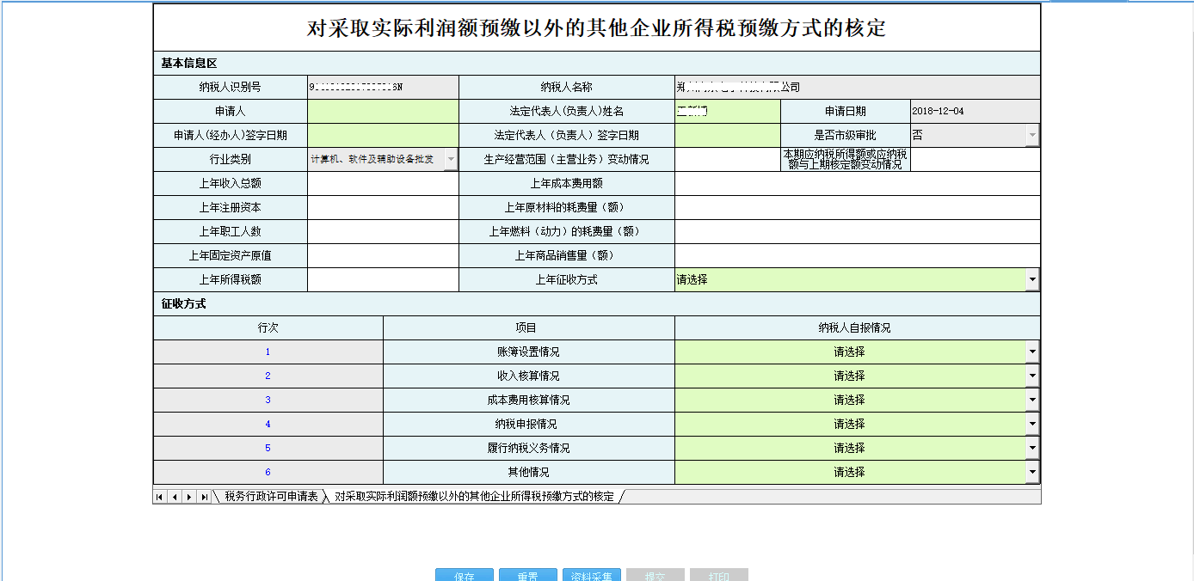Click the first sheet navigation icon
Screen dimensions: 1194x581
160,496
